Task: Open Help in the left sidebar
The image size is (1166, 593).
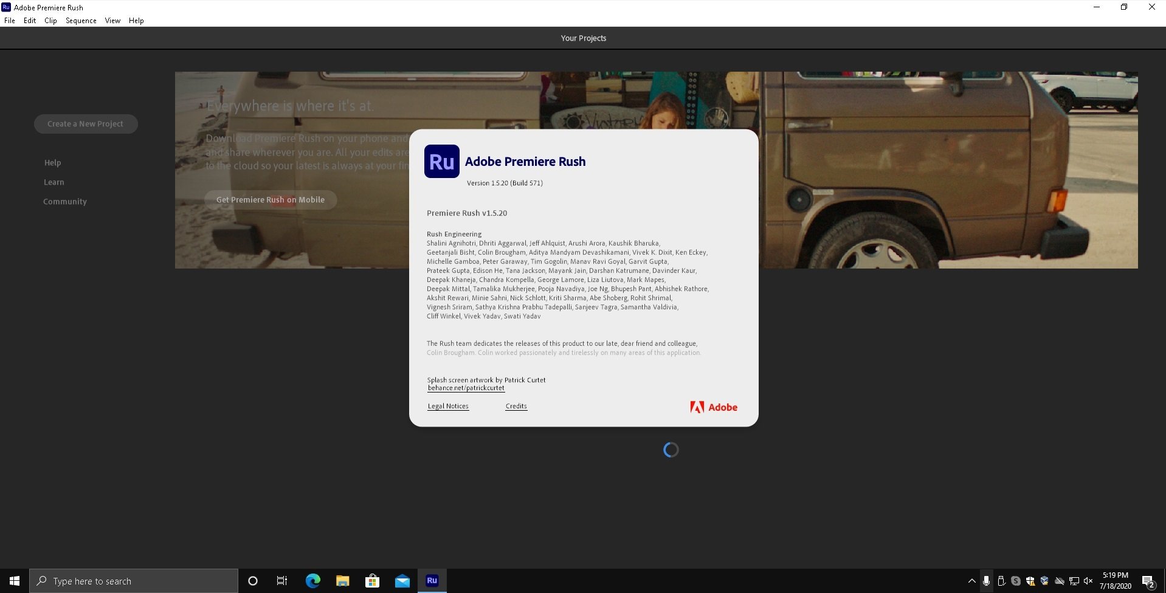Action: (x=52, y=163)
